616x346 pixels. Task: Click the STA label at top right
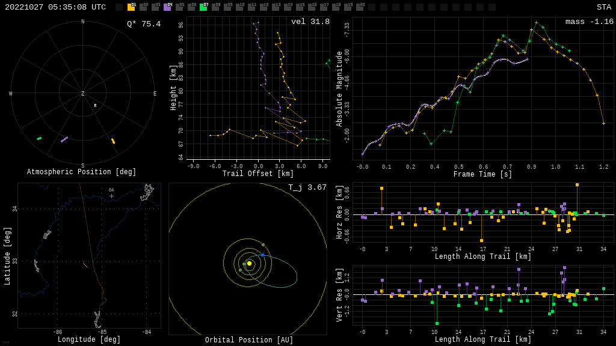[x=603, y=7]
